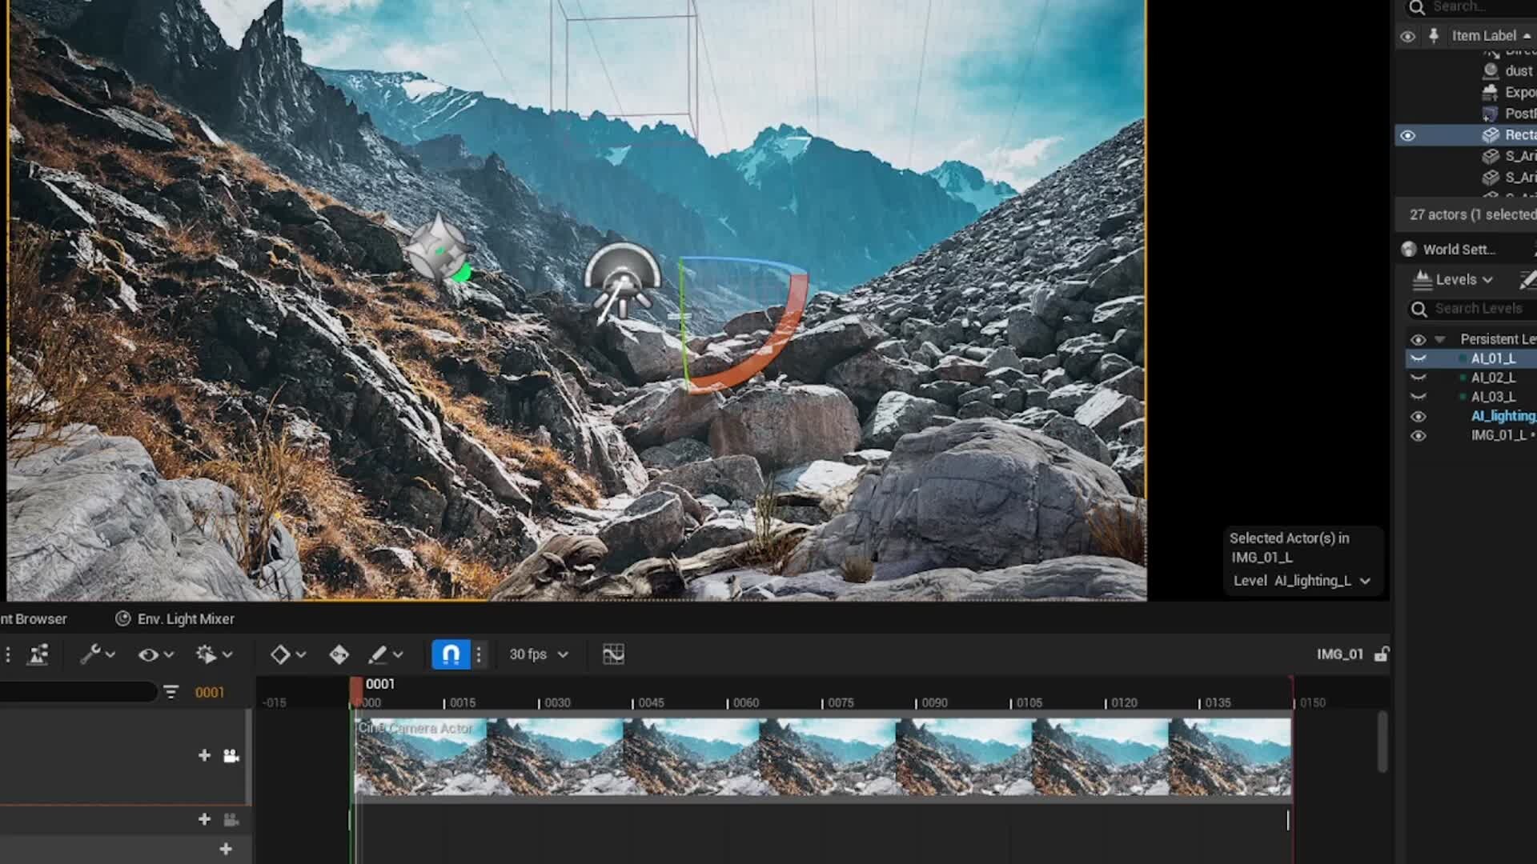Switch to the Content Browser tab

[x=33, y=619]
